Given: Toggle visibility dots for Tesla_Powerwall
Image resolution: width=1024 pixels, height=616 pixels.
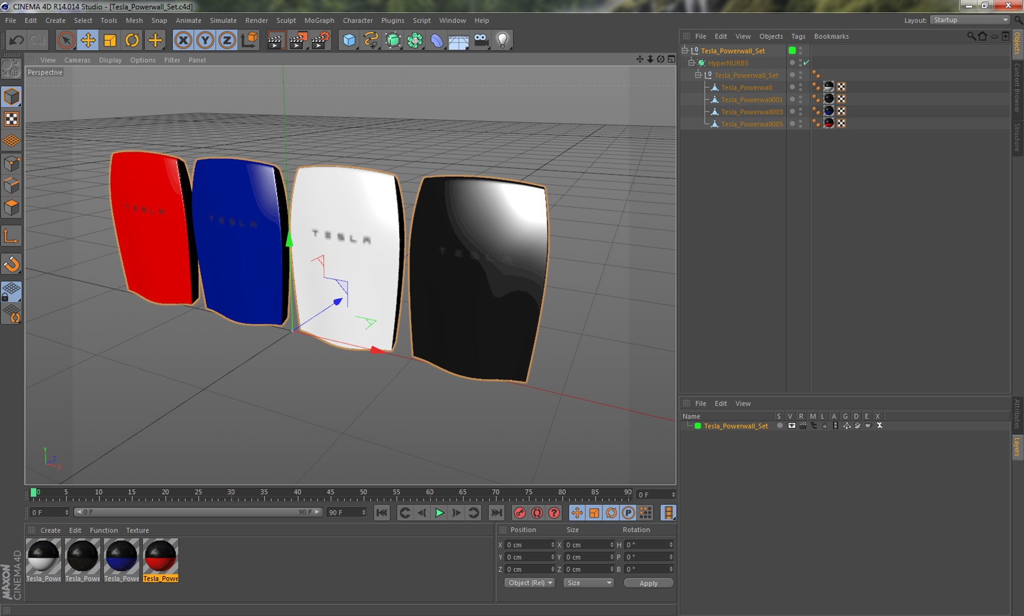Looking at the screenshot, I should (800, 87).
